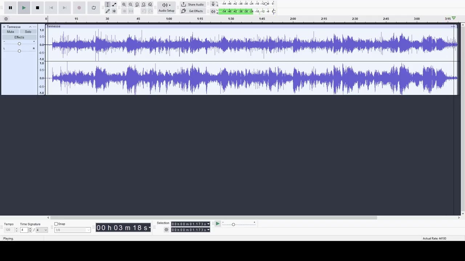Click the Undo arrow icon
The height and width of the screenshot is (261, 465).
coord(143,11)
